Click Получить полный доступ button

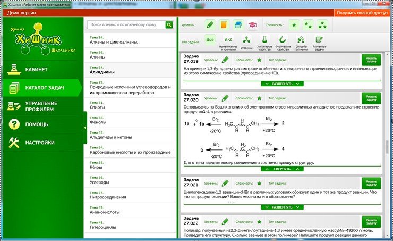pyautogui.click(x=362, y=13)
